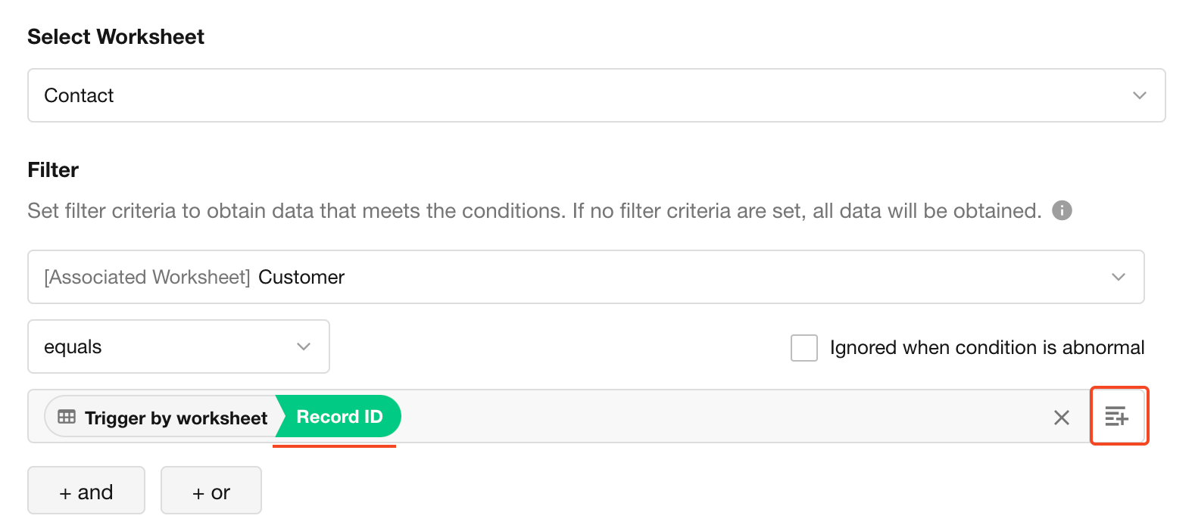The height and width of the screenshot is (528, 1192).
Task: Select the green Record ID tag
Action: 340,417
